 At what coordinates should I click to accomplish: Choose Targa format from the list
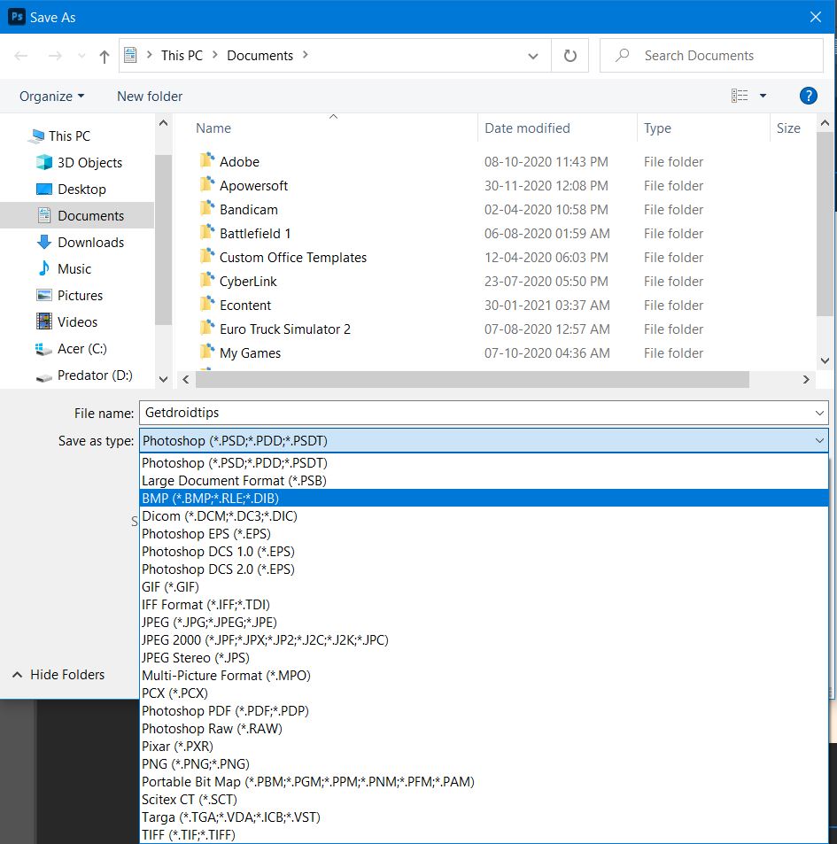pyautogui.click(x=484, y=817)
